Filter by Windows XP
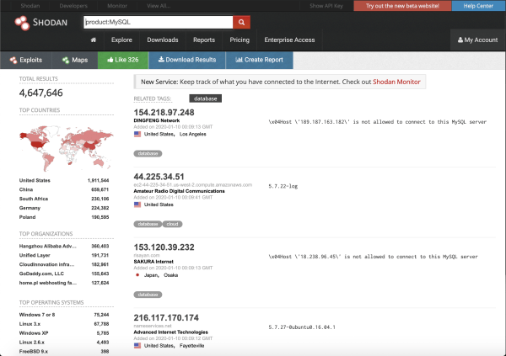 [x=34, y=333]
